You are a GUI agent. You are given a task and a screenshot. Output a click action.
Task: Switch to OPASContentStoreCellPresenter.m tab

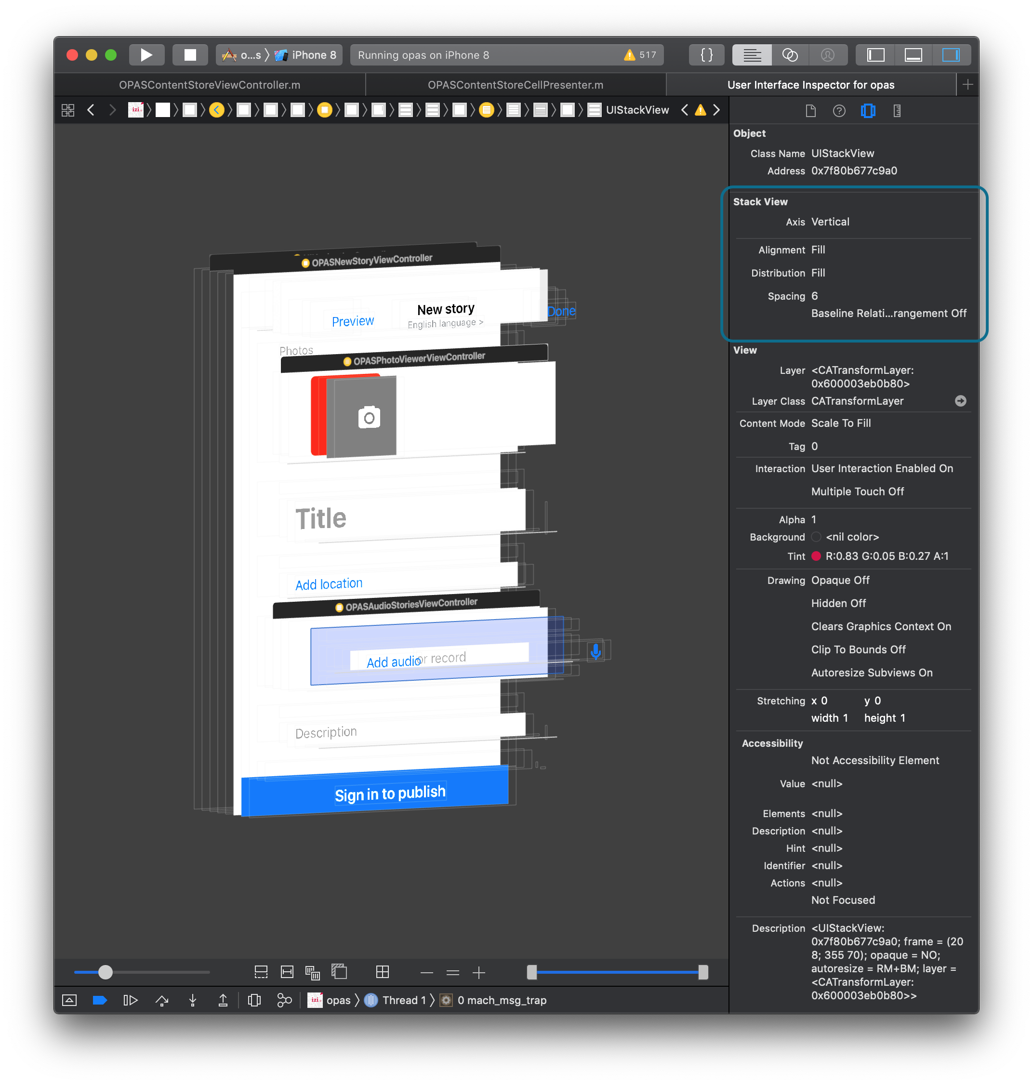pyautogui.click(x=516, y=85)
